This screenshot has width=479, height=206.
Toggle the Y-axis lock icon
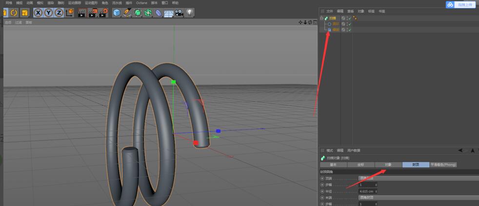click(48, 13)
